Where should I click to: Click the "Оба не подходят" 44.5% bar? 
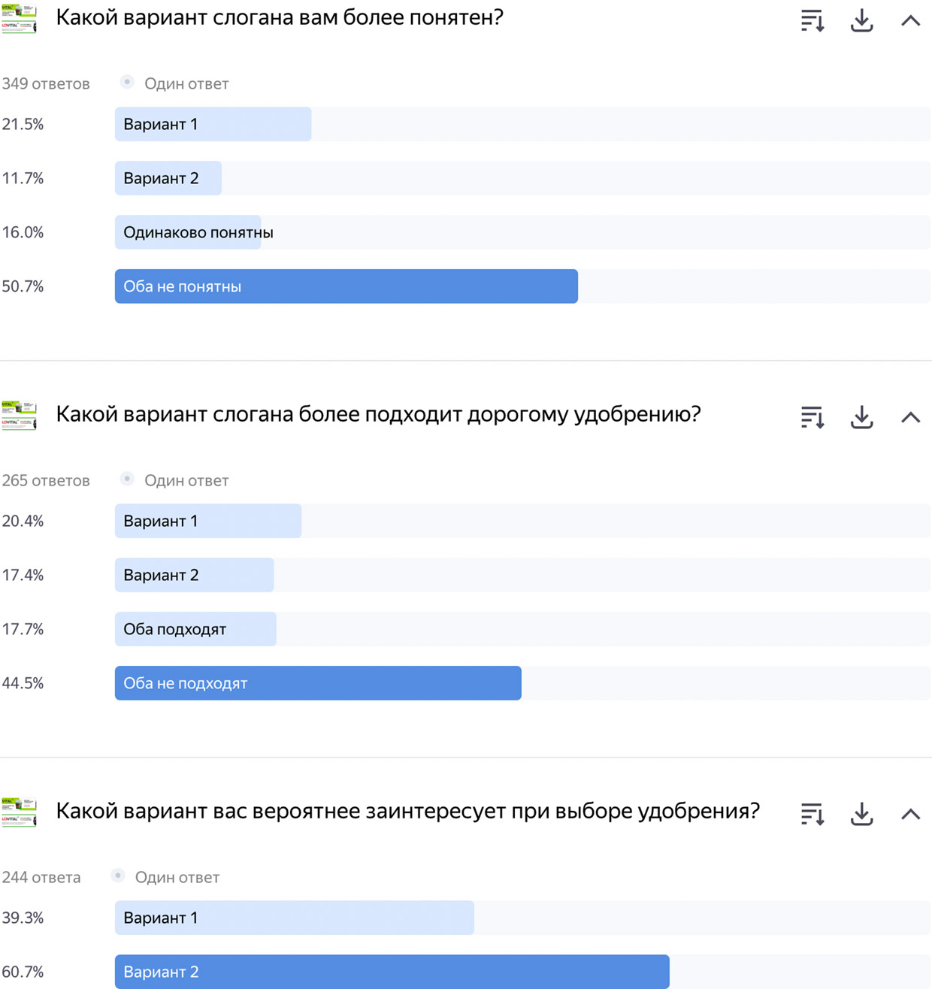click(318, 683)
